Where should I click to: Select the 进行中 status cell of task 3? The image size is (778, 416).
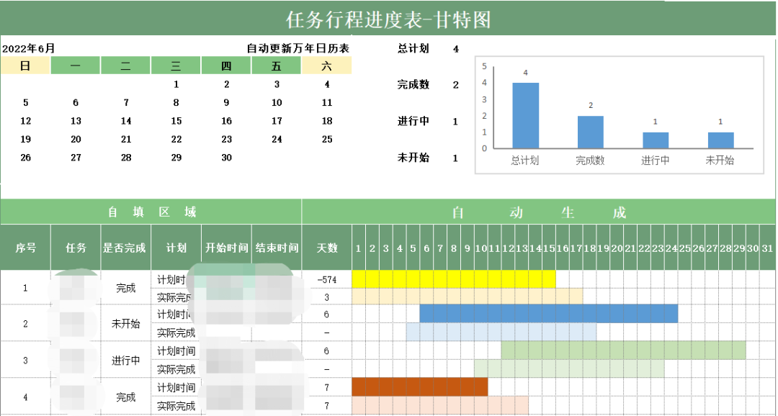[x=126, y=361]
